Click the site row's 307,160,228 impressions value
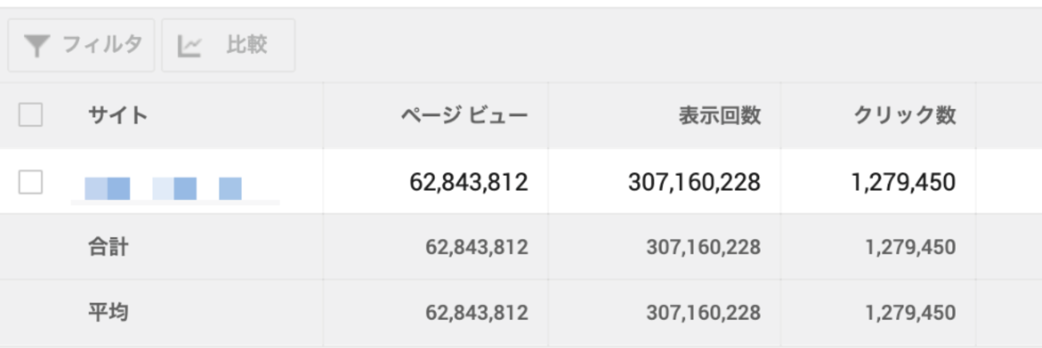Image resolution: width=1042 pixels, height=348 pixels. point(694,182)
